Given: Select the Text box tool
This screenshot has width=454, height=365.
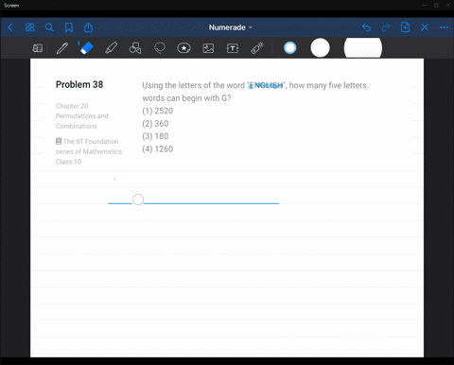Looking at the screenshot, I should coord(233,48).
